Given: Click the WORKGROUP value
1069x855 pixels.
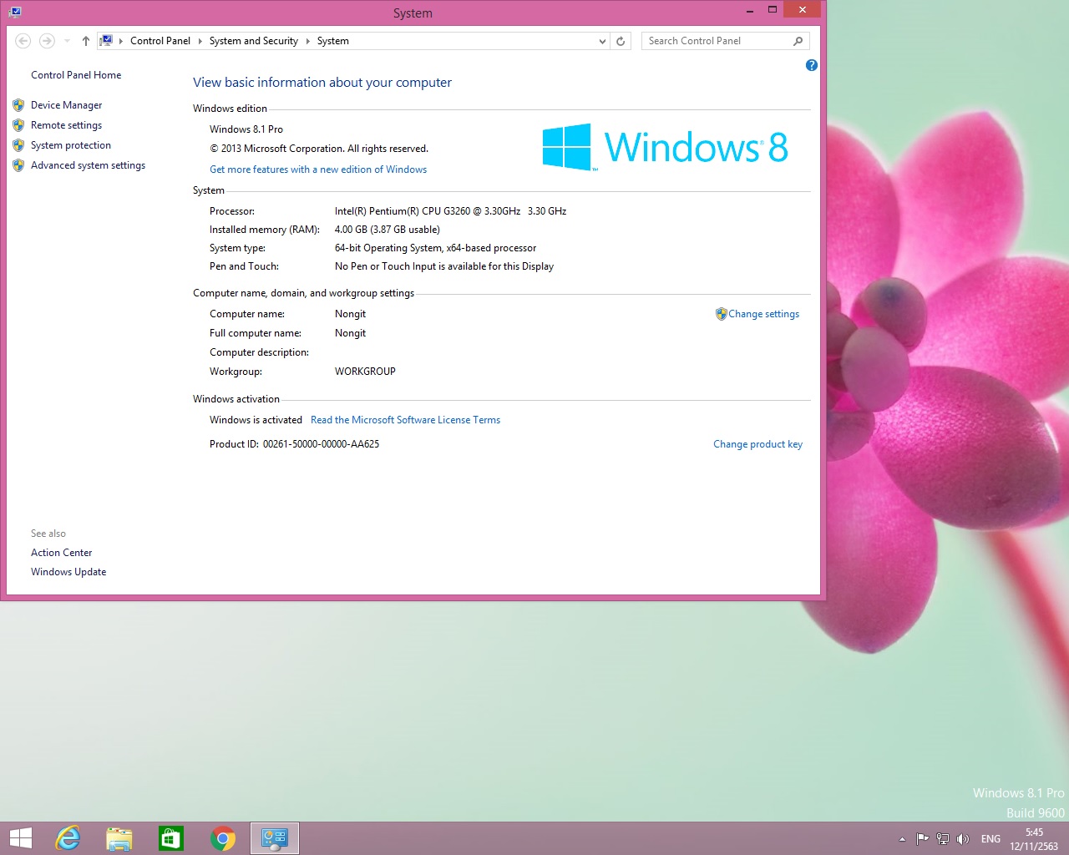Looking at the screenshot, I should [x=365, y=372].
